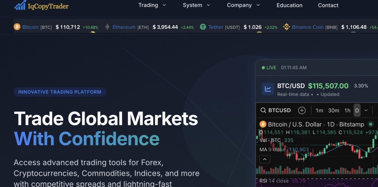
Task: Select the D daily interval
Action: (357, 111)
